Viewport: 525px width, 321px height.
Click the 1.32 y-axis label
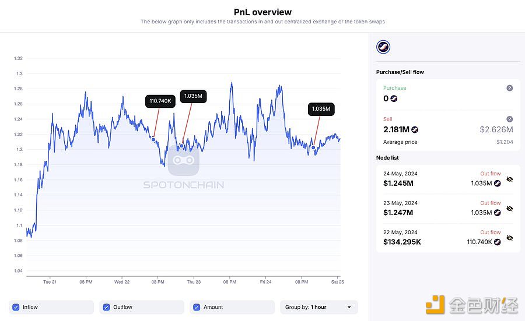pyautogui.click(x=19, y=58)
